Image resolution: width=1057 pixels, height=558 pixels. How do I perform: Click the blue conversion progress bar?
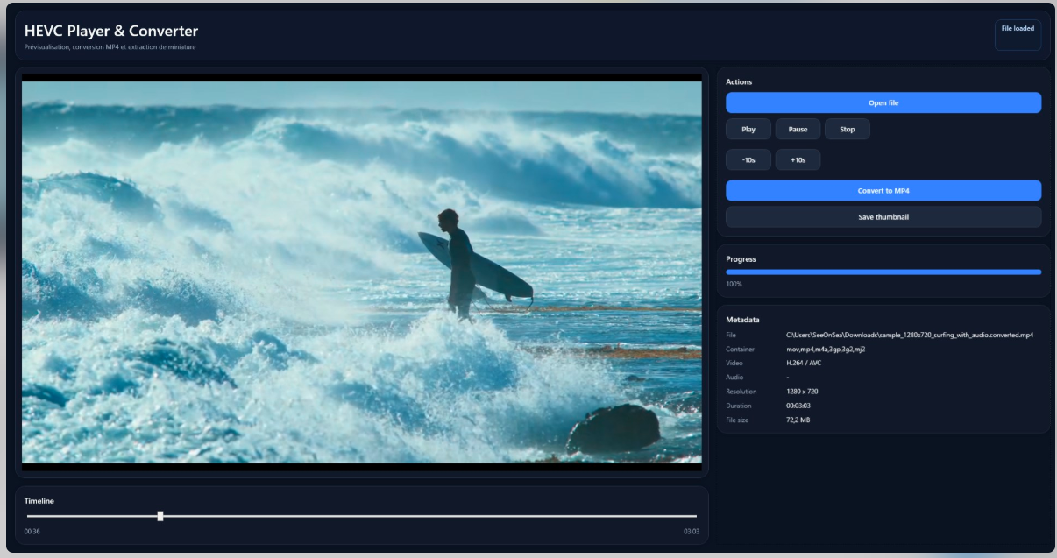883,272
